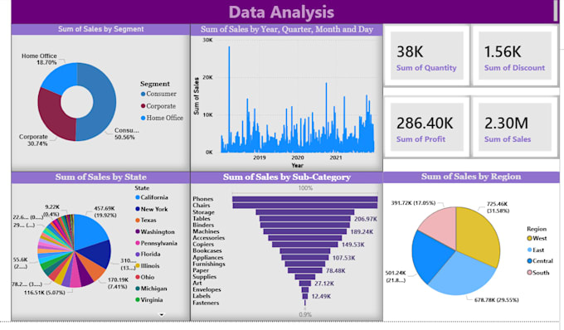Image resolution: width=564 pixels, height=330 pixels.
Task: Click the Corporate legend color marker
Action: pyautogui.click(x=143, y=106)
